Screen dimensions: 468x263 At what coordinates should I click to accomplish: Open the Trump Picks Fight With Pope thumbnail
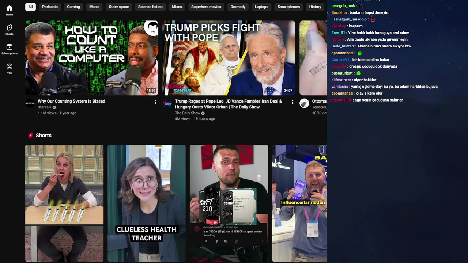229,58
